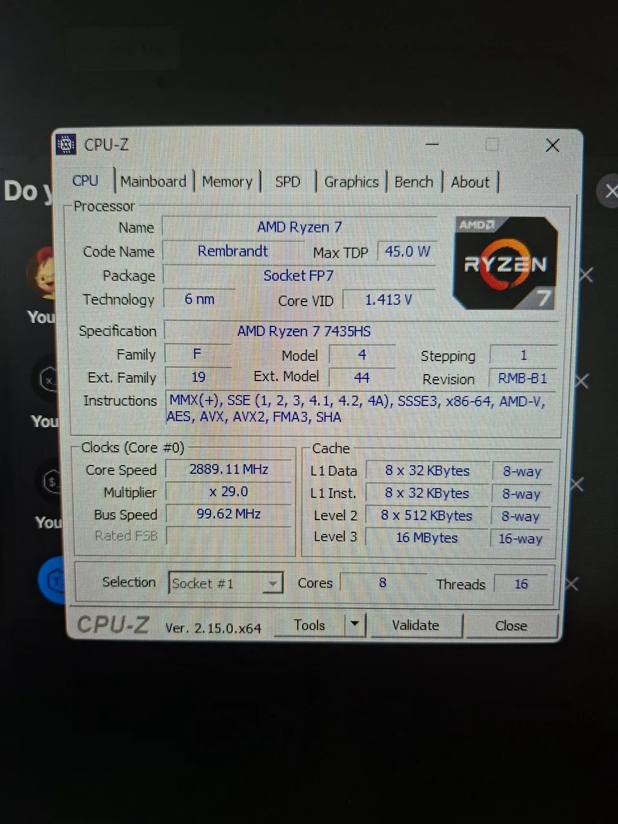Click the 99.62 MHz bus speed value
The image size is (618, 824).
pyautogui.click(x=229, y=514)
